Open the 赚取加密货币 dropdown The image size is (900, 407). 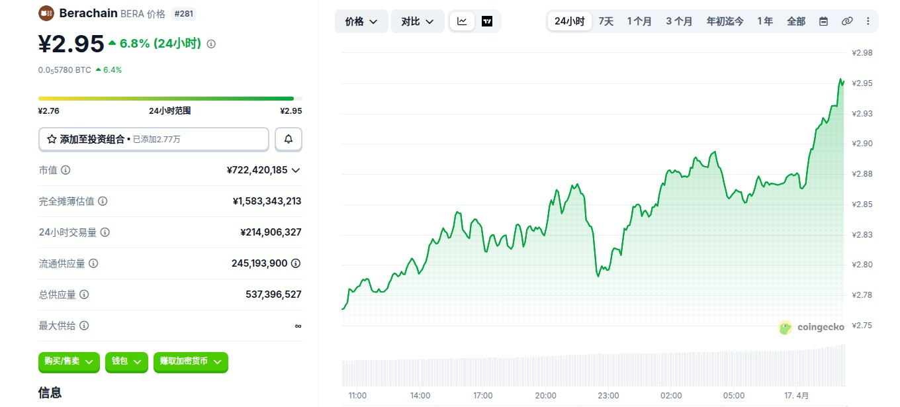(191, 361)
